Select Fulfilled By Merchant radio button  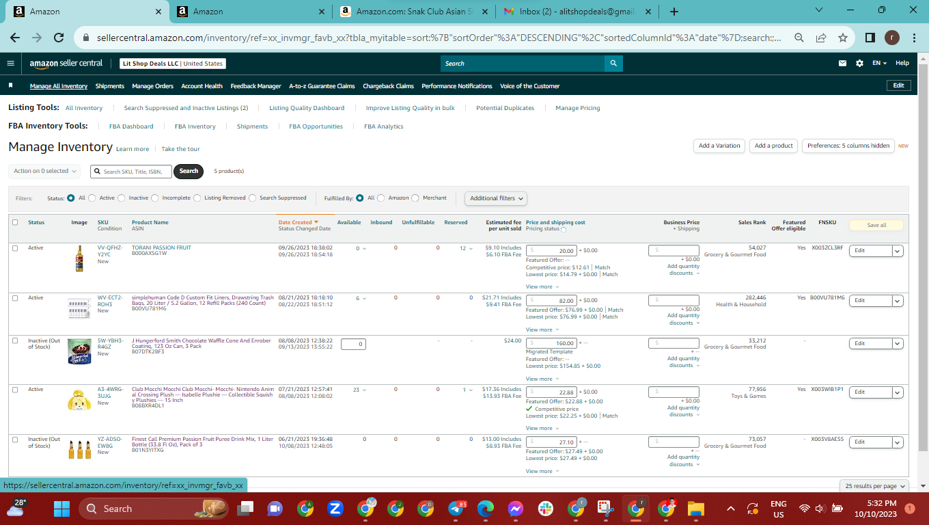415,198
